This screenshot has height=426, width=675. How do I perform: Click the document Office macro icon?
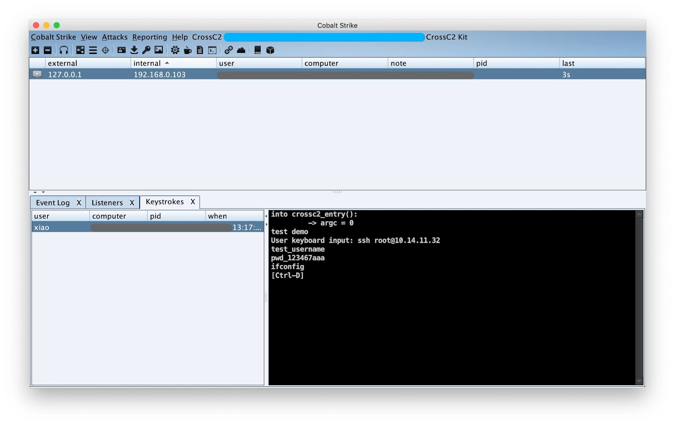coord(200,50)
